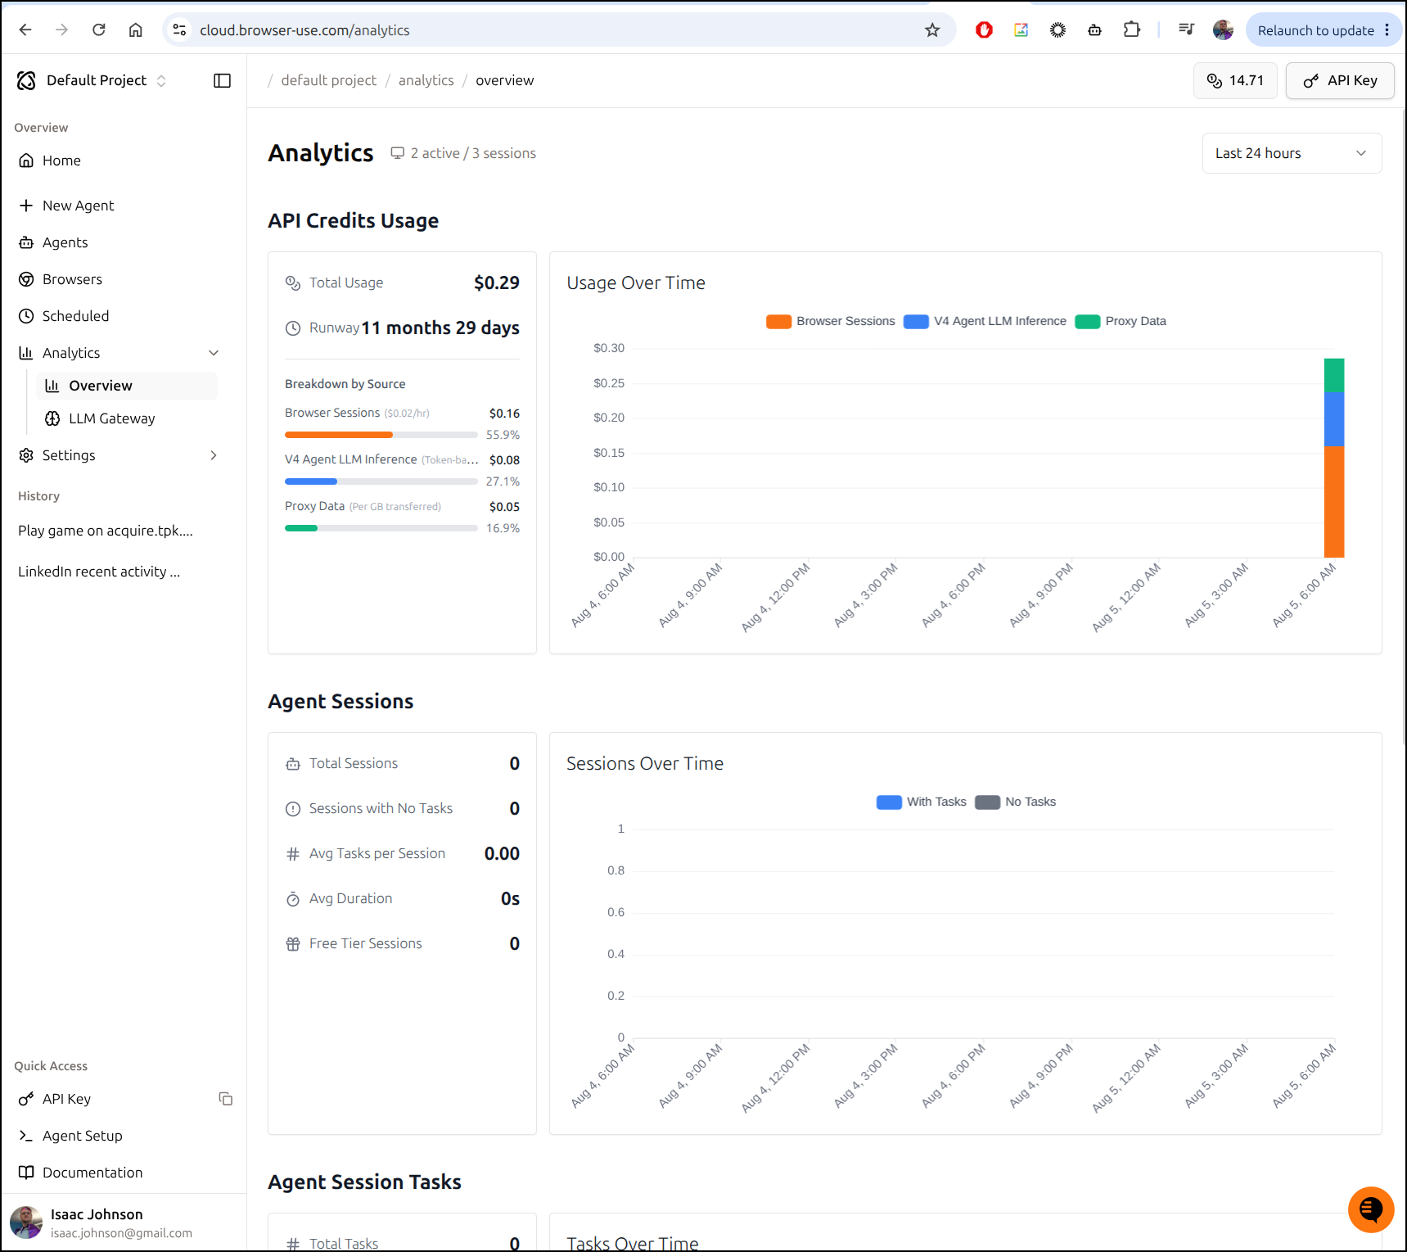The width and height of the screenshot is (1407, 1252).
Task: Toggle Browser Sessions legend in usage chart
Action: click(x=831, y=321)
